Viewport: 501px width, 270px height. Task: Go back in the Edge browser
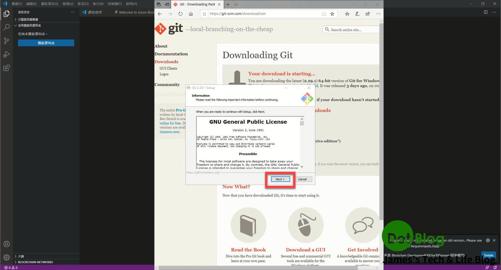160,14
